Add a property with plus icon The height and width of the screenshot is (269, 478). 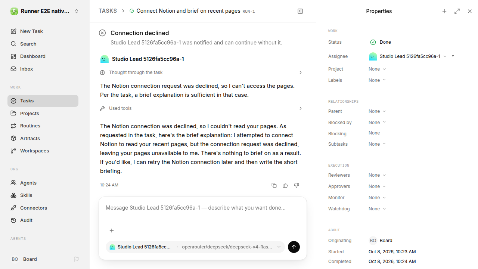pyautogui.click(x=444, y=11)
